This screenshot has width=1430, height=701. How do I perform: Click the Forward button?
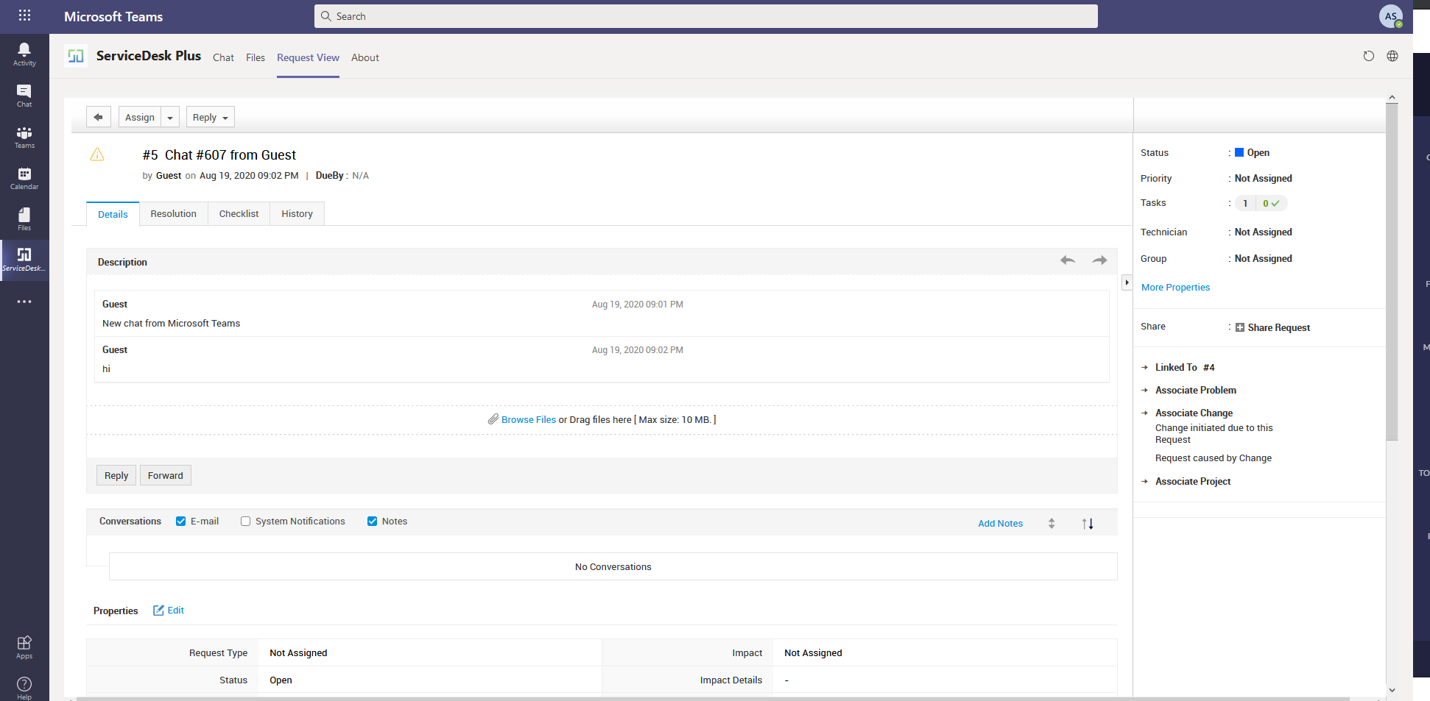tap(166, 476)
